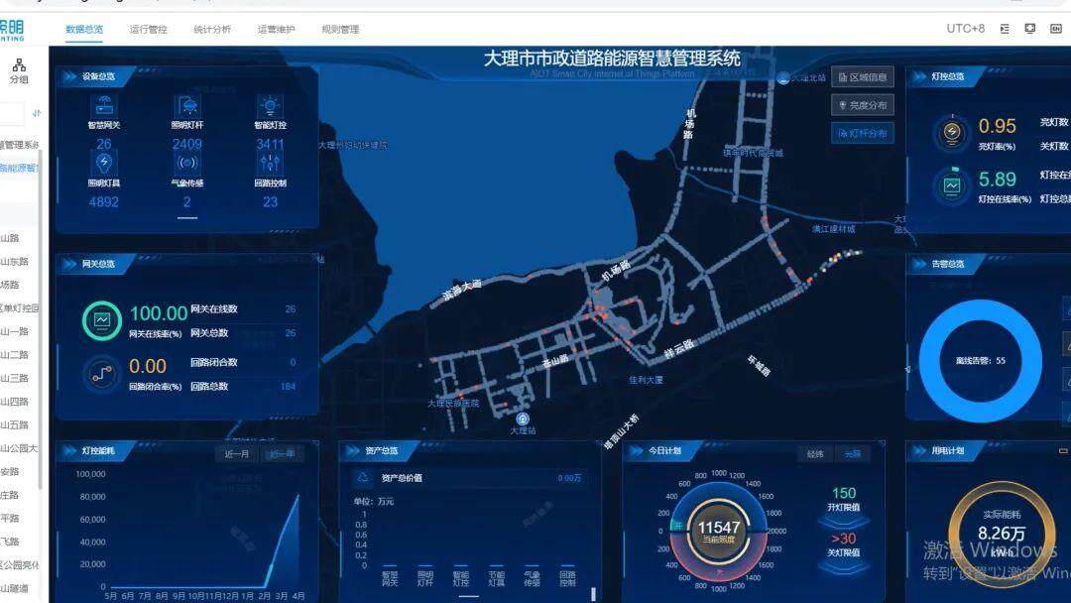Switch to 经纬 mode in 今日计划 panel
The image size is (1071, 603).
(x=815, y=452)
